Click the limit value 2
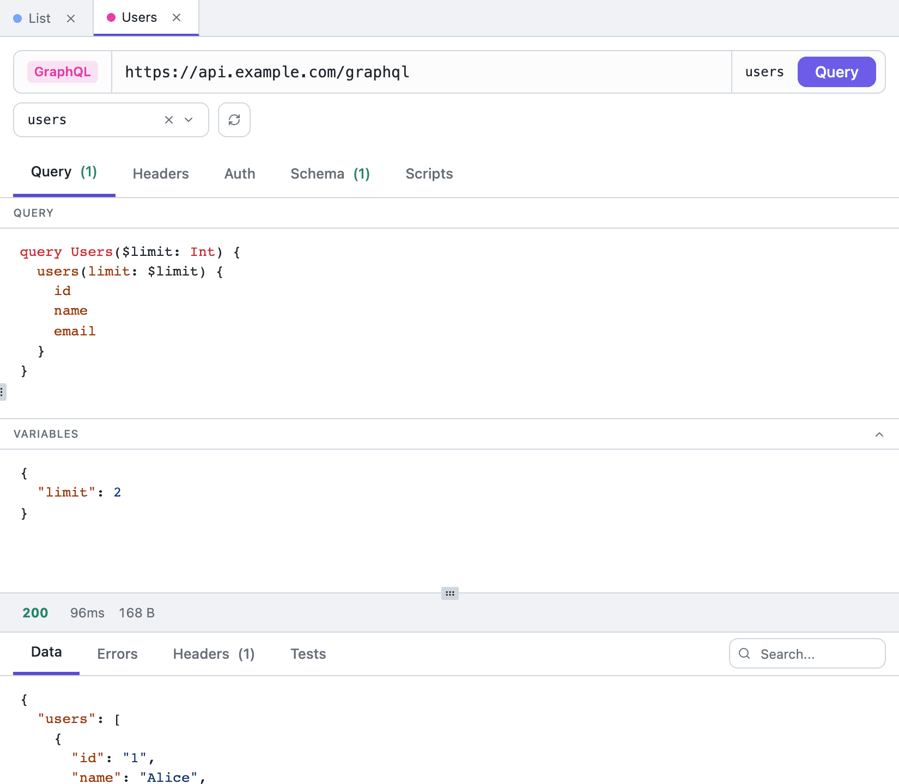899x784 pixels. pyautogui.click(x=117, y=493)
